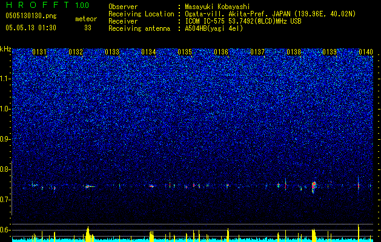This screenshot has height=242, width=381.
Task: Click the 0136 time marker
Action: tap(221, 52)
